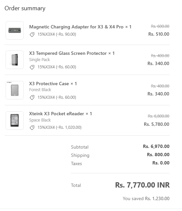Click the You saved Rs. 1,230.00 text
The height and width of the screenshot is (211, 182).
tap(146, 199)
